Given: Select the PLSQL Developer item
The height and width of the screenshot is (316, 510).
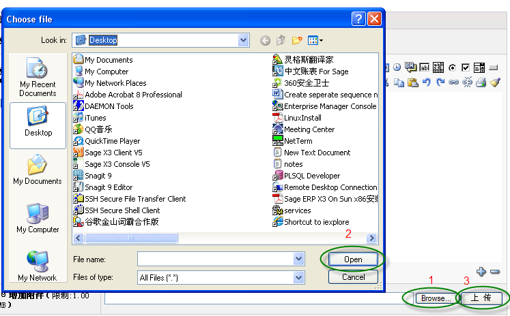Looking at the screenshot, I should point(312,176).
